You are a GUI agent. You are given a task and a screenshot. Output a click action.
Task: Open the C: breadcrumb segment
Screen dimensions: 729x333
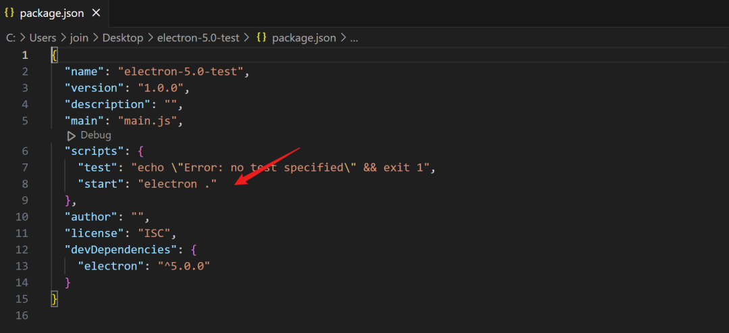pyautogui.click(x=11, y=38)
